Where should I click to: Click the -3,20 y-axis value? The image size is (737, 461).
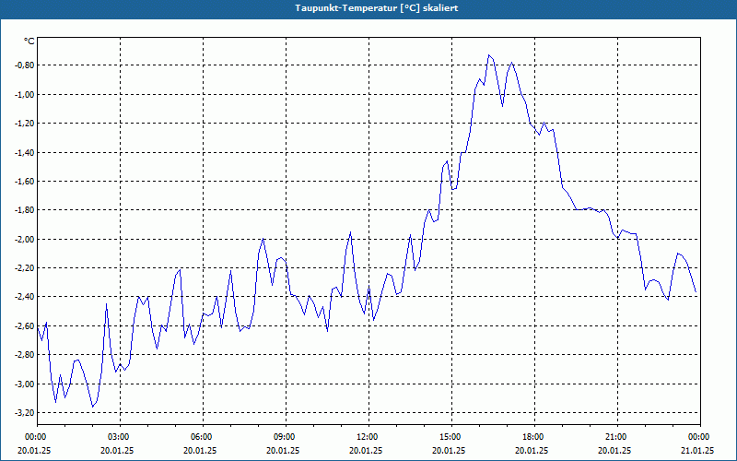click(25, 413)
